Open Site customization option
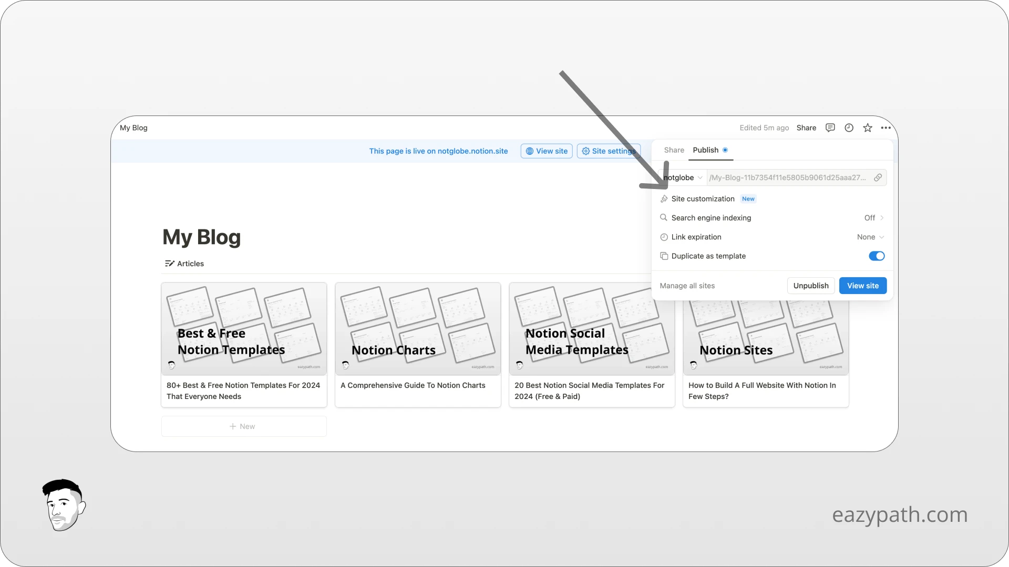1009x567 pixels. 772,198
